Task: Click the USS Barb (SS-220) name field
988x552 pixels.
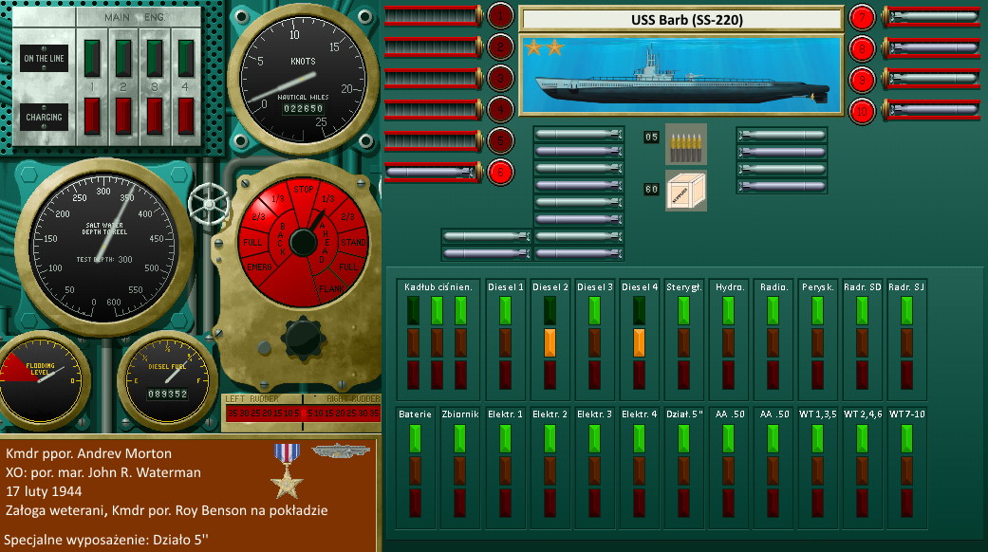Action: tap(681, 19)
